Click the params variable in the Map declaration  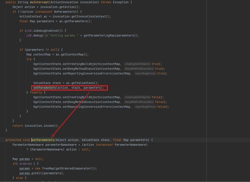(x=25, y=159)
